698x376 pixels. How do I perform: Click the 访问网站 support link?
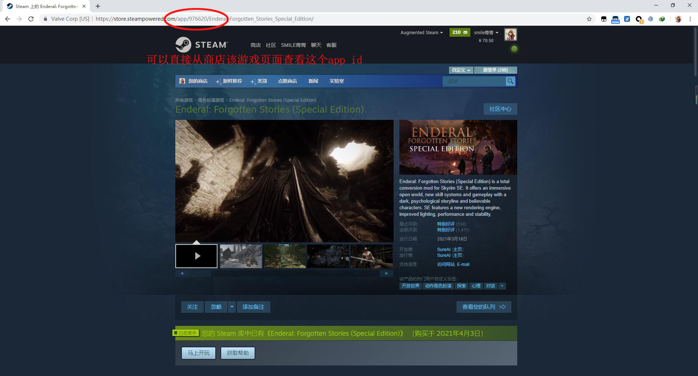click(x=446, y=264)
